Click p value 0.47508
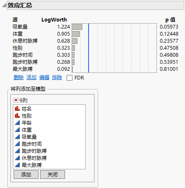185x188 pixels. [169, 48]
